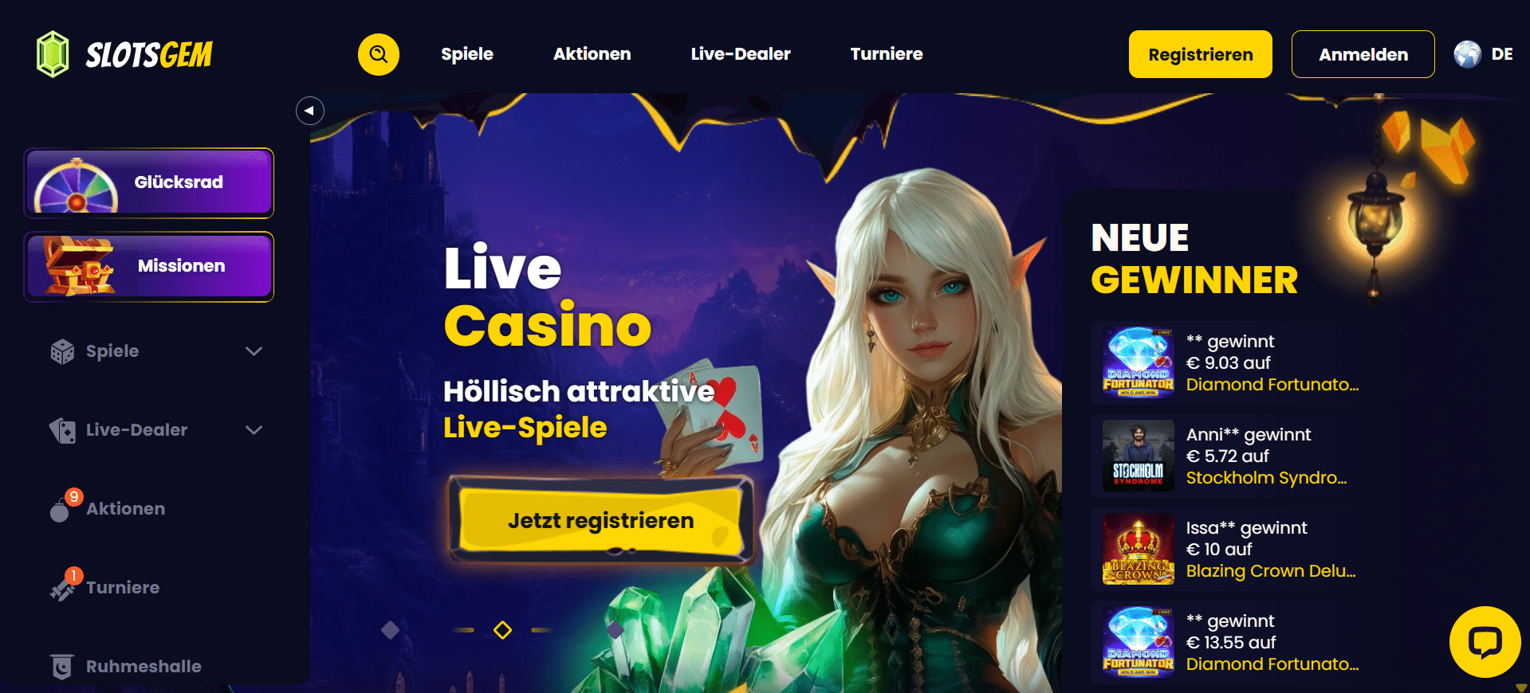1530x693 pixels.
Task: Expand the Live-Dealer sidebar chevron
Action: [x=254, y=430]
